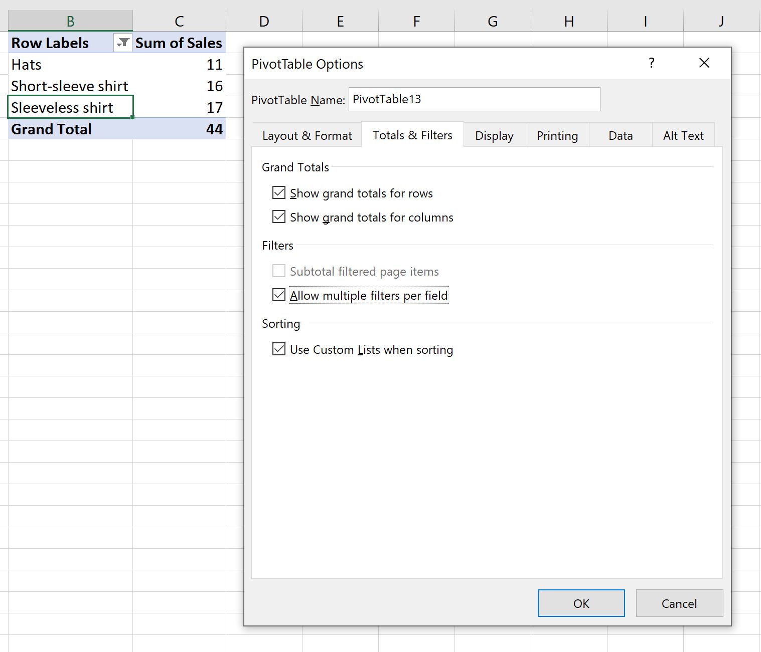Viewport: 761px width, 652px height.
Task: Click Subtotal filtered page items checkbox
Action: click(x=279, y=271)
